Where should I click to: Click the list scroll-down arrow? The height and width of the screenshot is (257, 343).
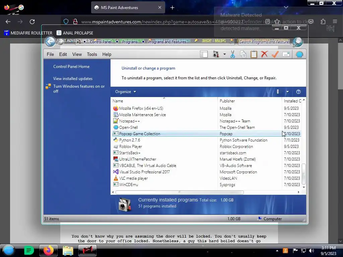303,187
